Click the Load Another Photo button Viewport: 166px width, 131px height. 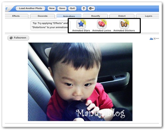click(x=31, y=8)
